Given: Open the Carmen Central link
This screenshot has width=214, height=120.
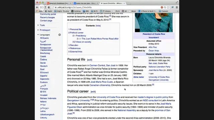Looking at the screenshot, I should 97,65.
